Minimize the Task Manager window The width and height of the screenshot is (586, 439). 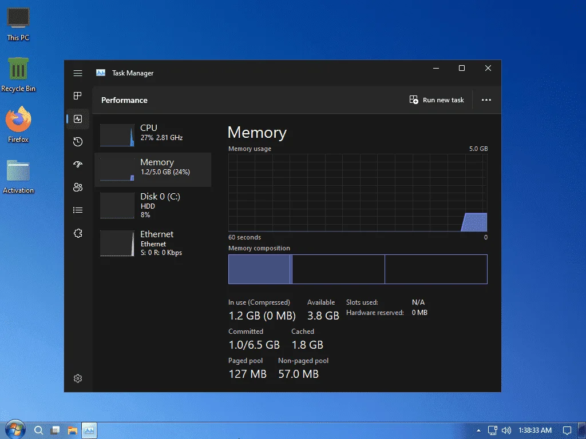tap(436, 68)
